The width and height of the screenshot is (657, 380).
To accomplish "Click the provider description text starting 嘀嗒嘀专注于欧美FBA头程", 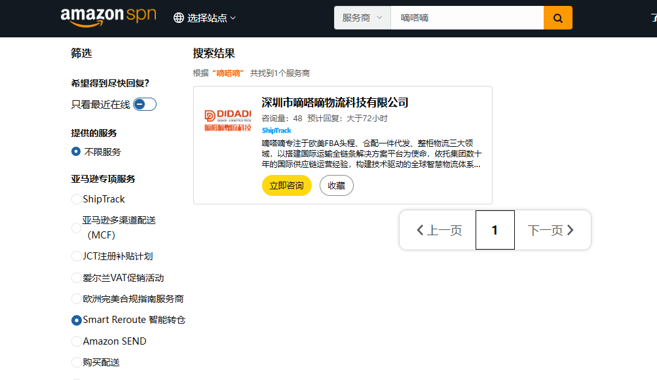I will coord(371,154).
